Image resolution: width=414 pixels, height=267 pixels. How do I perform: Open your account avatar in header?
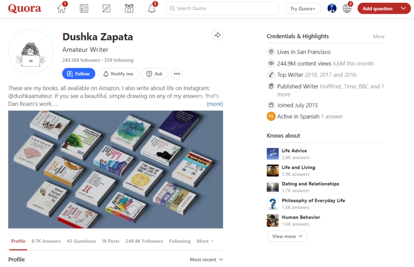332,8
